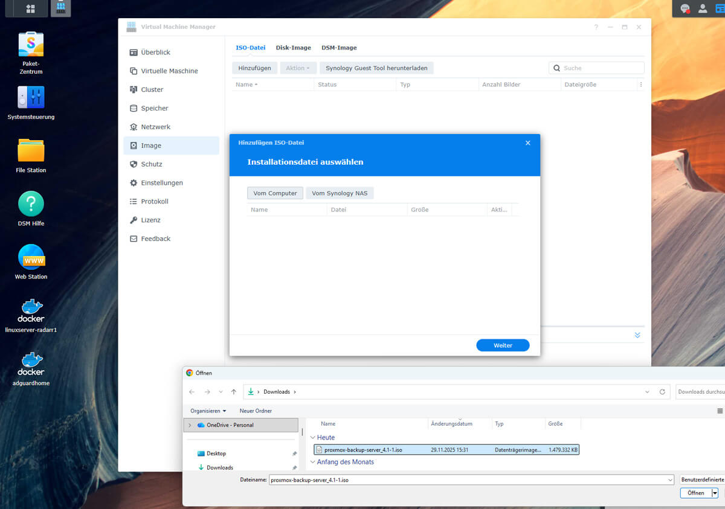This screenshot has width=725, height=509.
Task: Click Öffnen to confirm file selection
Action: 695,493
